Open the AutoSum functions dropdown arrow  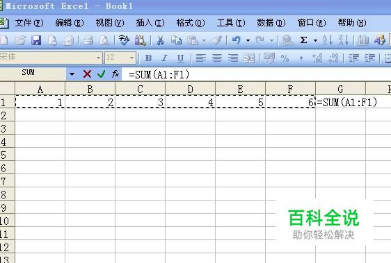[315, 40]
